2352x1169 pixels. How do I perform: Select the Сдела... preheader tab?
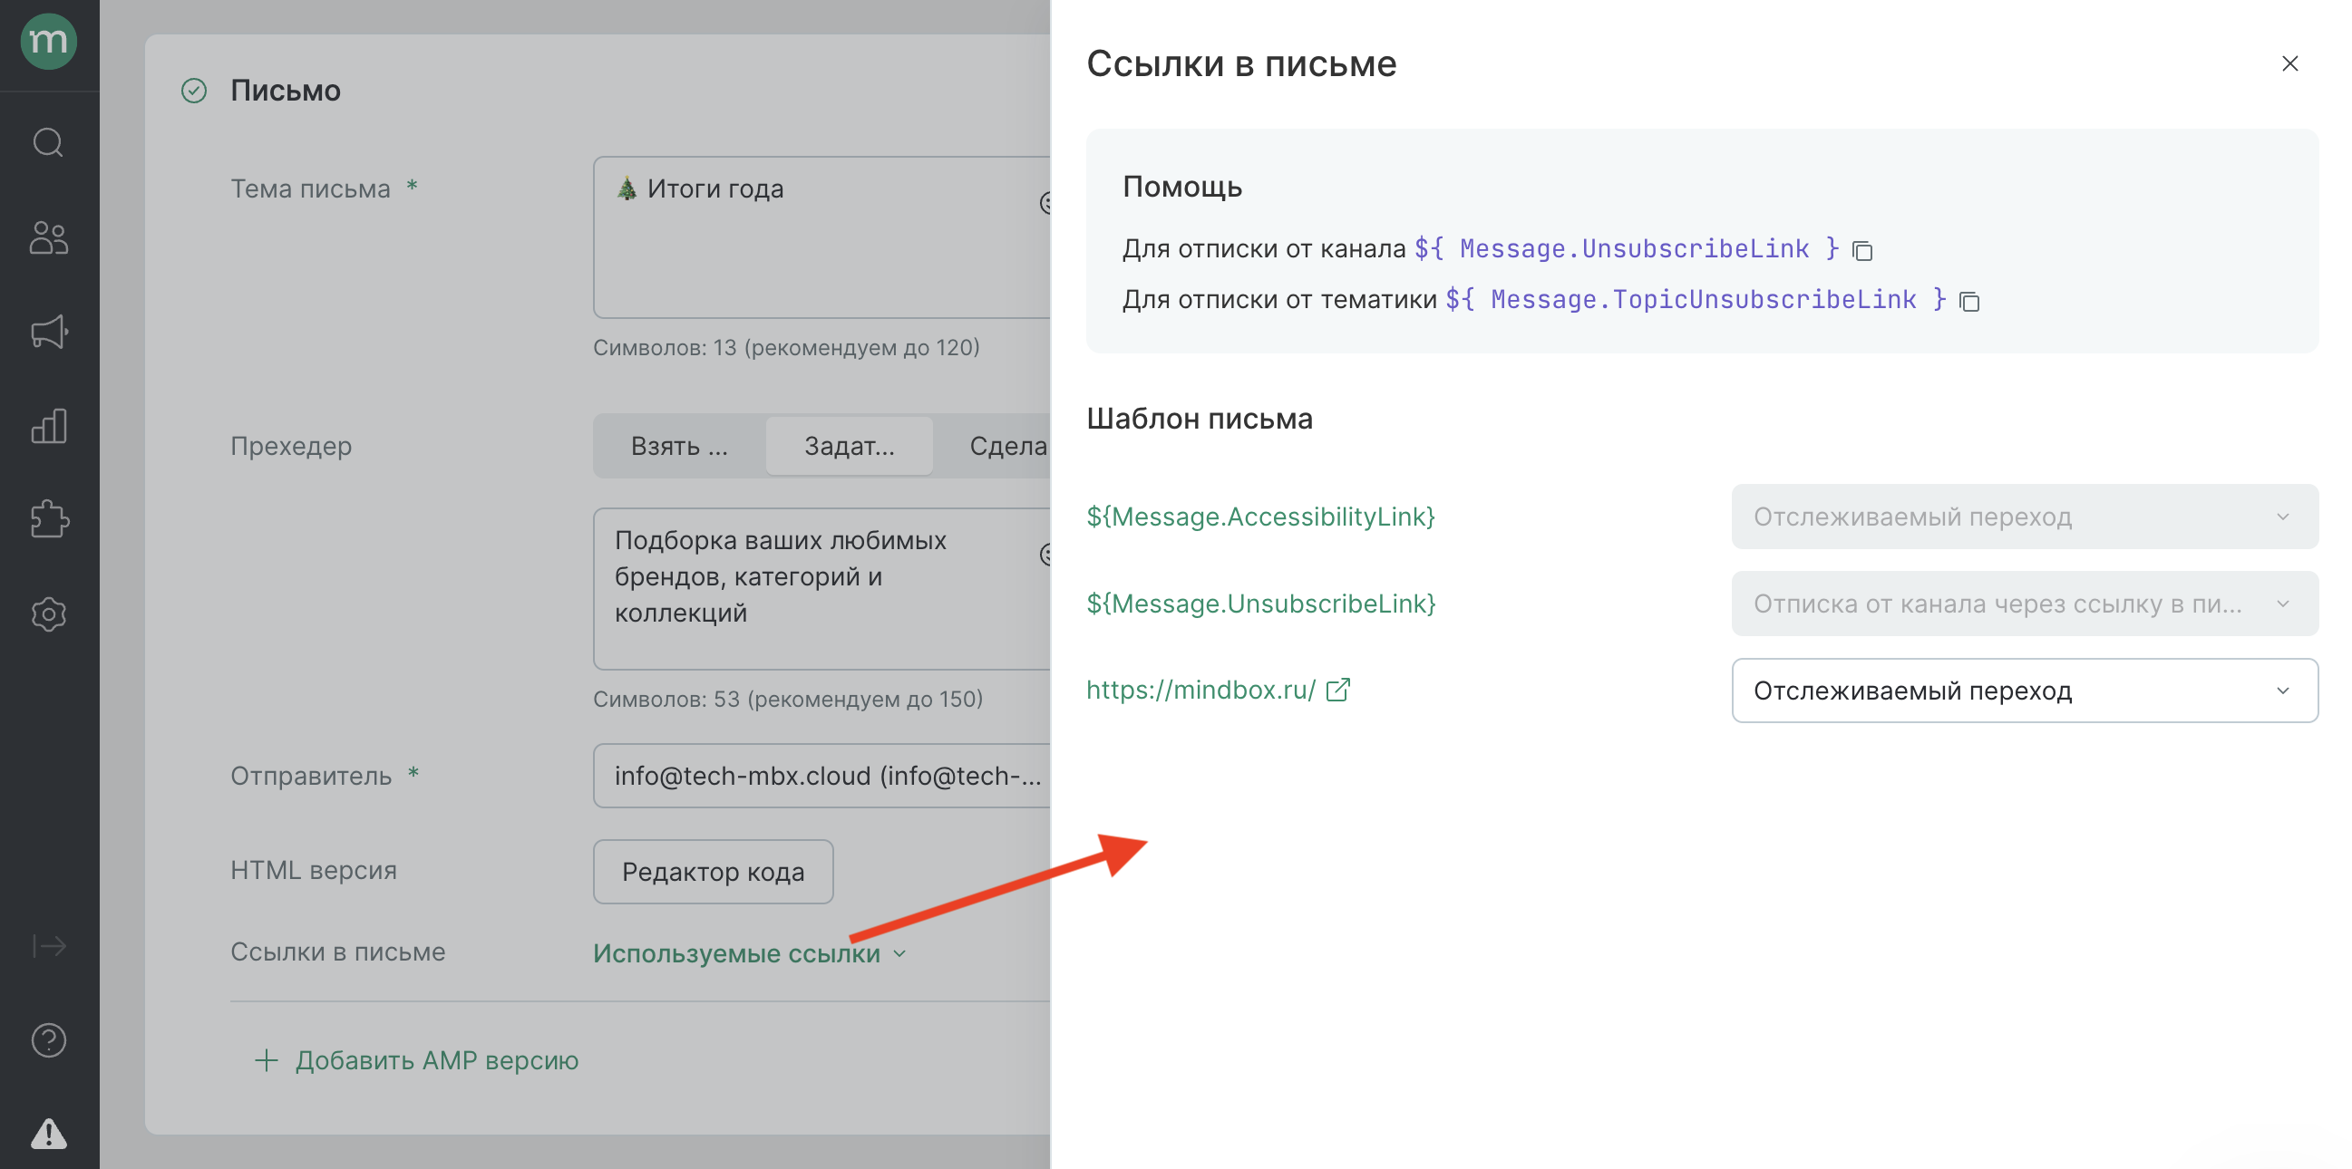click(x=994, y=446)
